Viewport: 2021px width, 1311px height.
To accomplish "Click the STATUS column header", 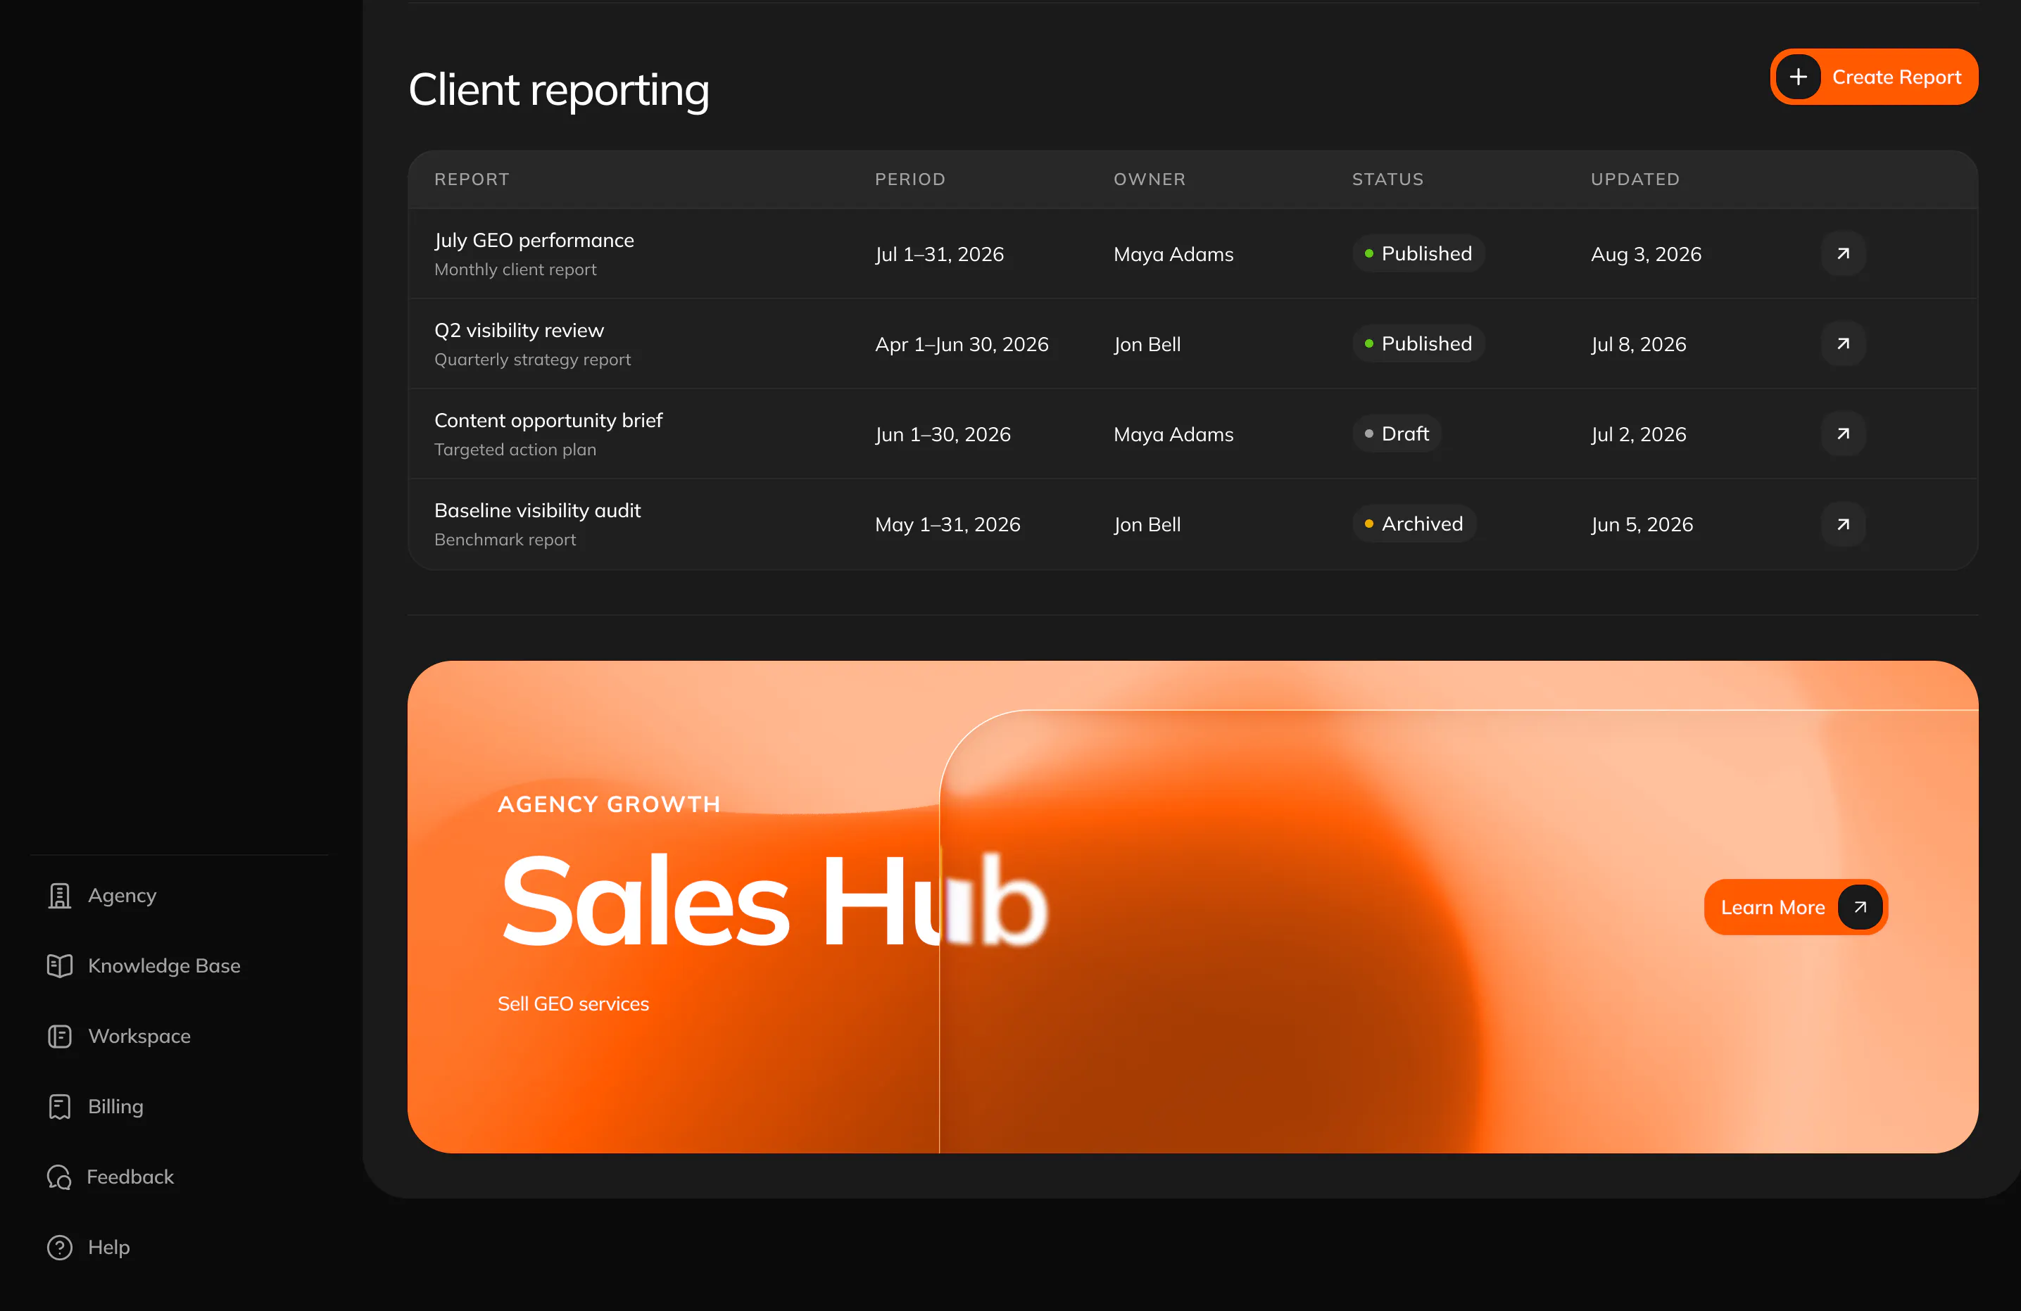I will [1387, 179].
